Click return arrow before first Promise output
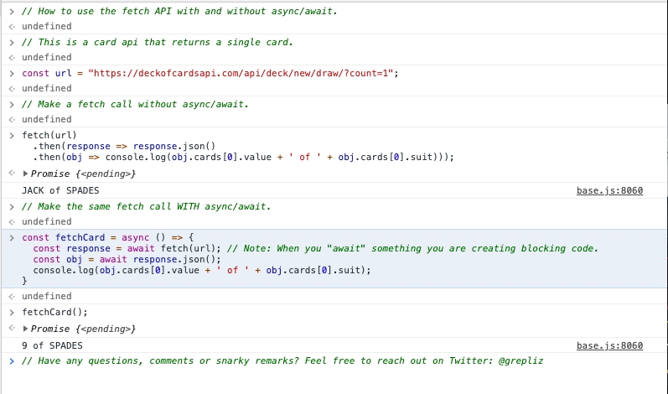Screen dimensions: 668x394 point(12,173)
